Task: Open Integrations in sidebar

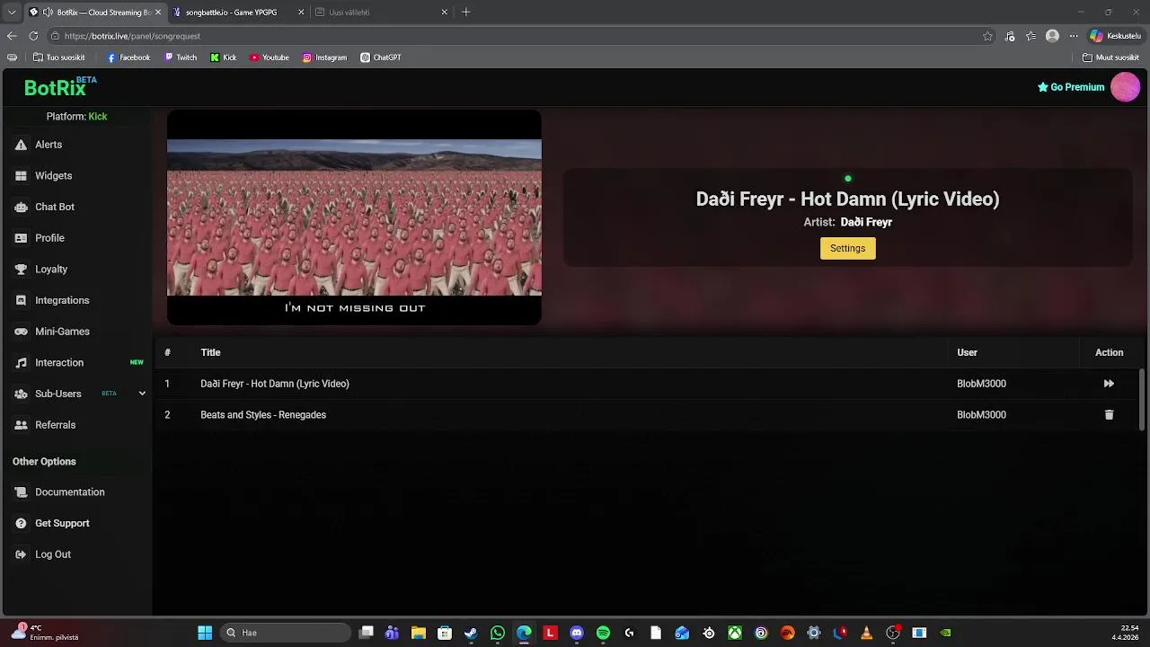Action: 62,300
